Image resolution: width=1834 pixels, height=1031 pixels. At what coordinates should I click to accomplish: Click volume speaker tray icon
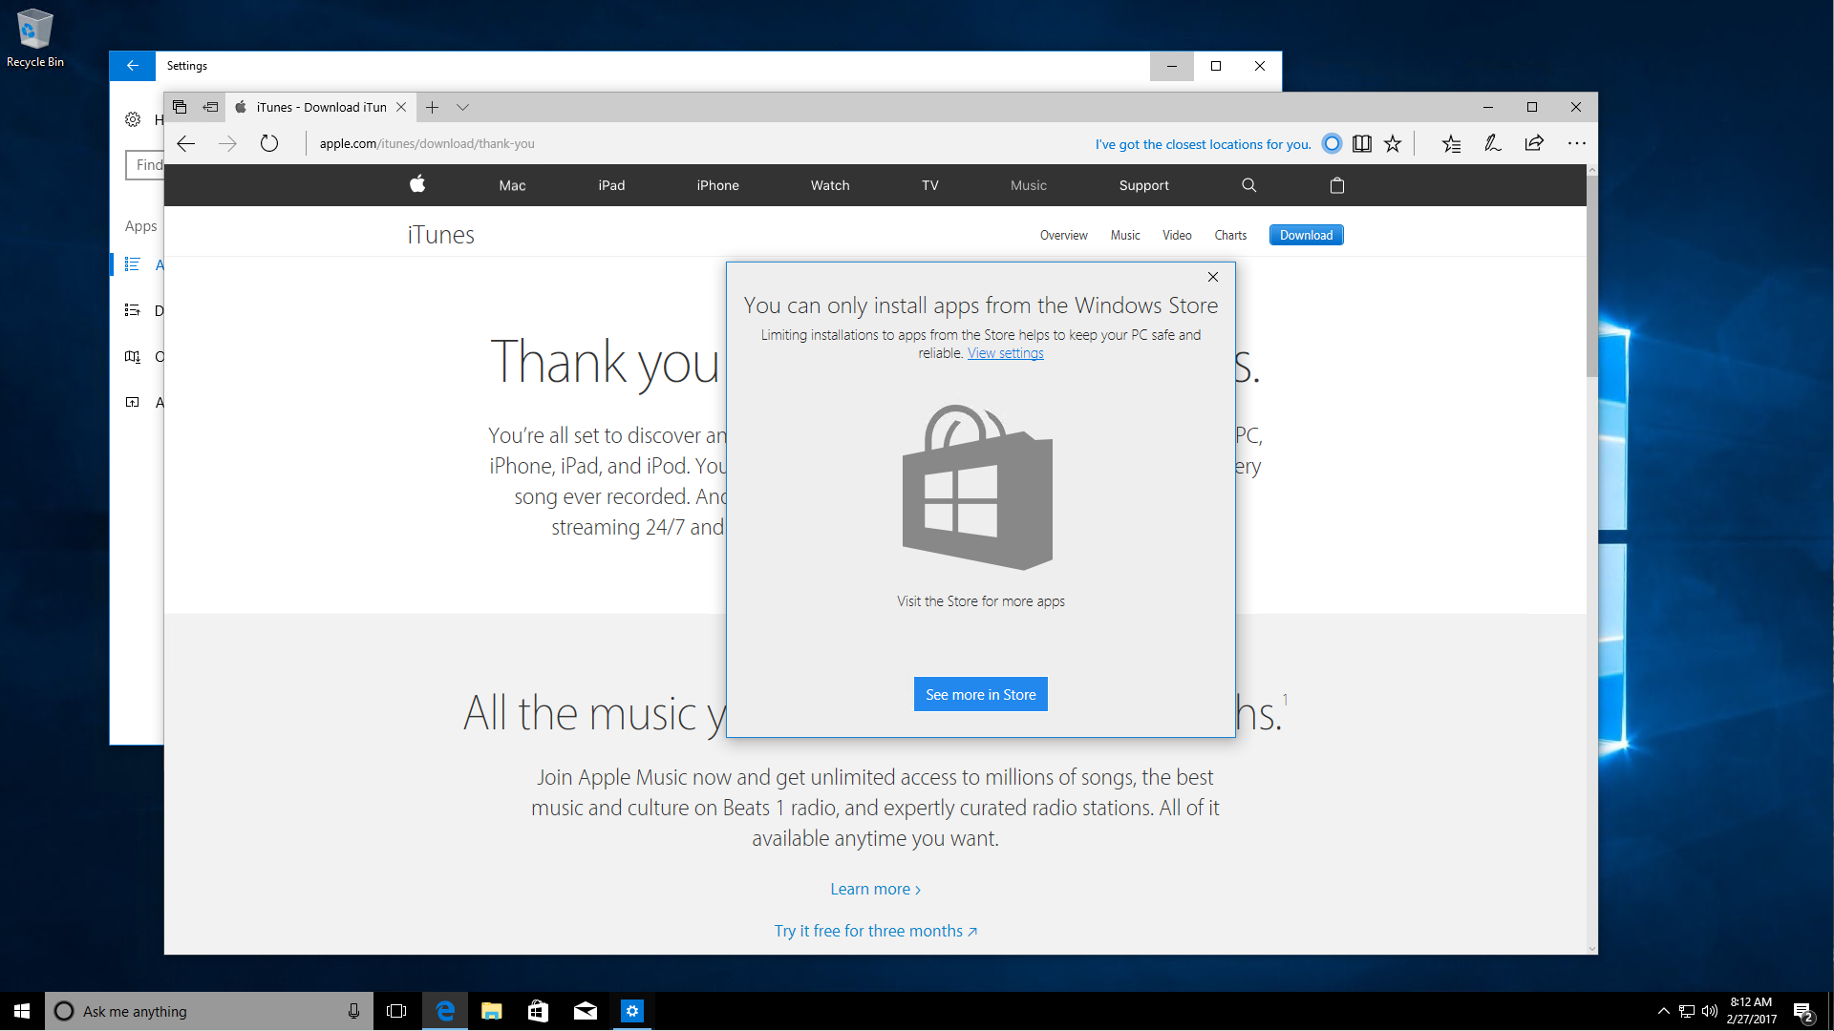[x=1710, y=1011]
